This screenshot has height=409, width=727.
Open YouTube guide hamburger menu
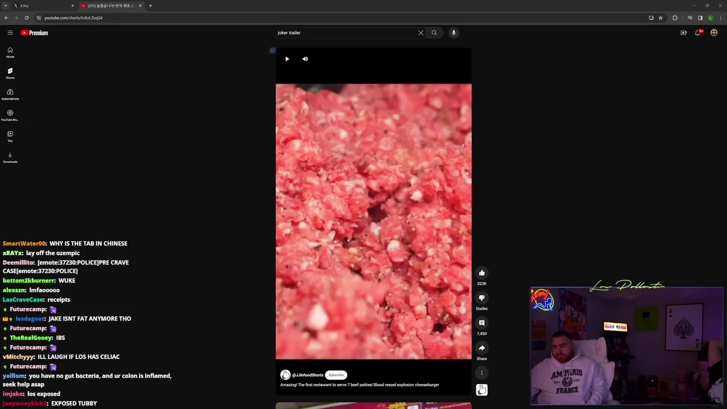point(10,33)
